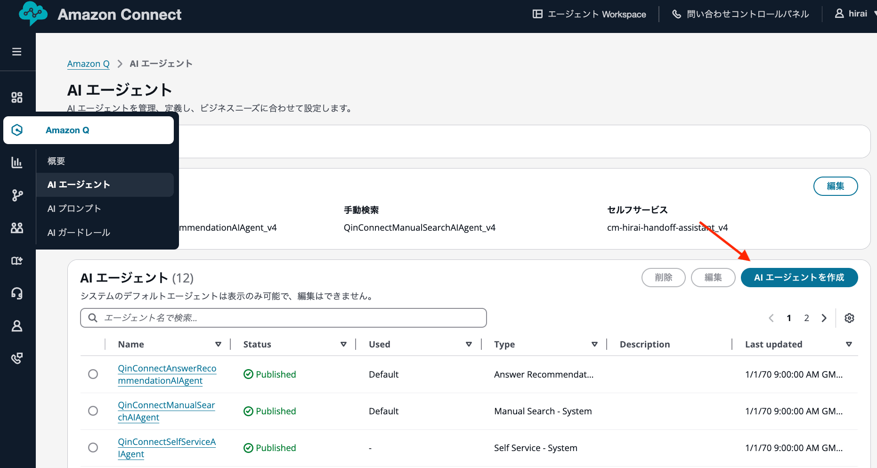
Task: Open the users group sidebar icon
Action: click(x=17, y=228)
